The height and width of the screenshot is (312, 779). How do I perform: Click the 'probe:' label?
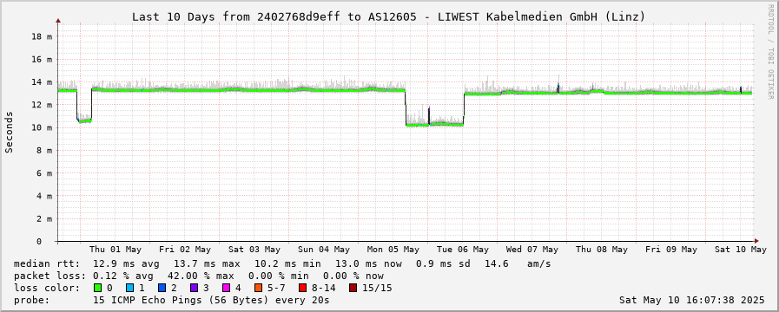pyautogui.click(x=32, y=300)
